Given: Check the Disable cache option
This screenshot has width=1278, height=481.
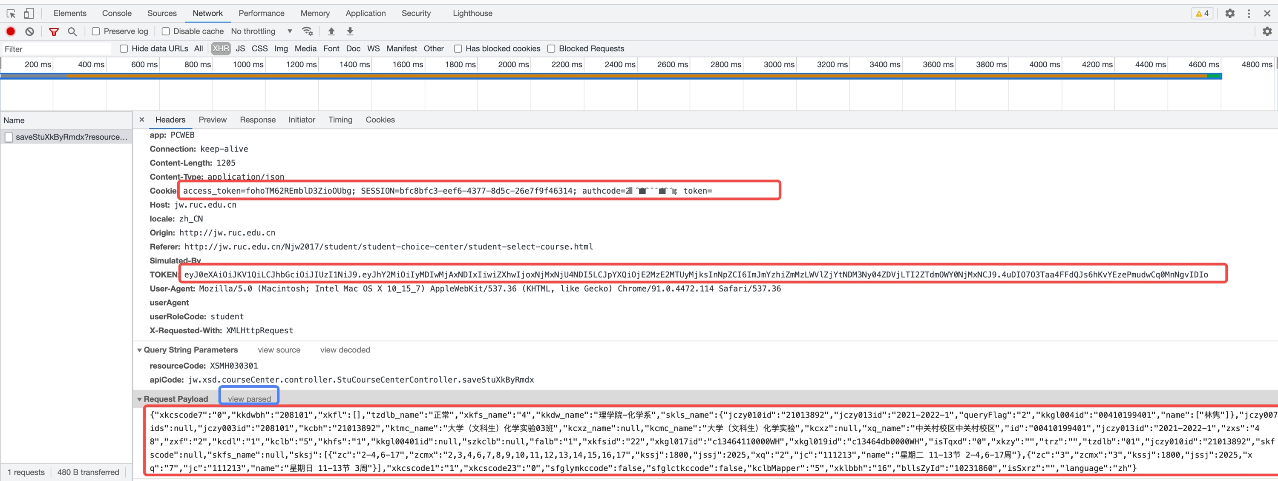Looking at the screenshot, I should pos(166,31).
